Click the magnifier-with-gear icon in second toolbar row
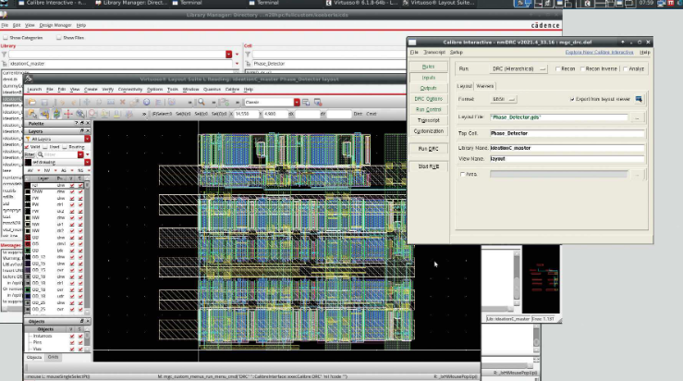Screen dimensions: 683x381 coord(80,114)
